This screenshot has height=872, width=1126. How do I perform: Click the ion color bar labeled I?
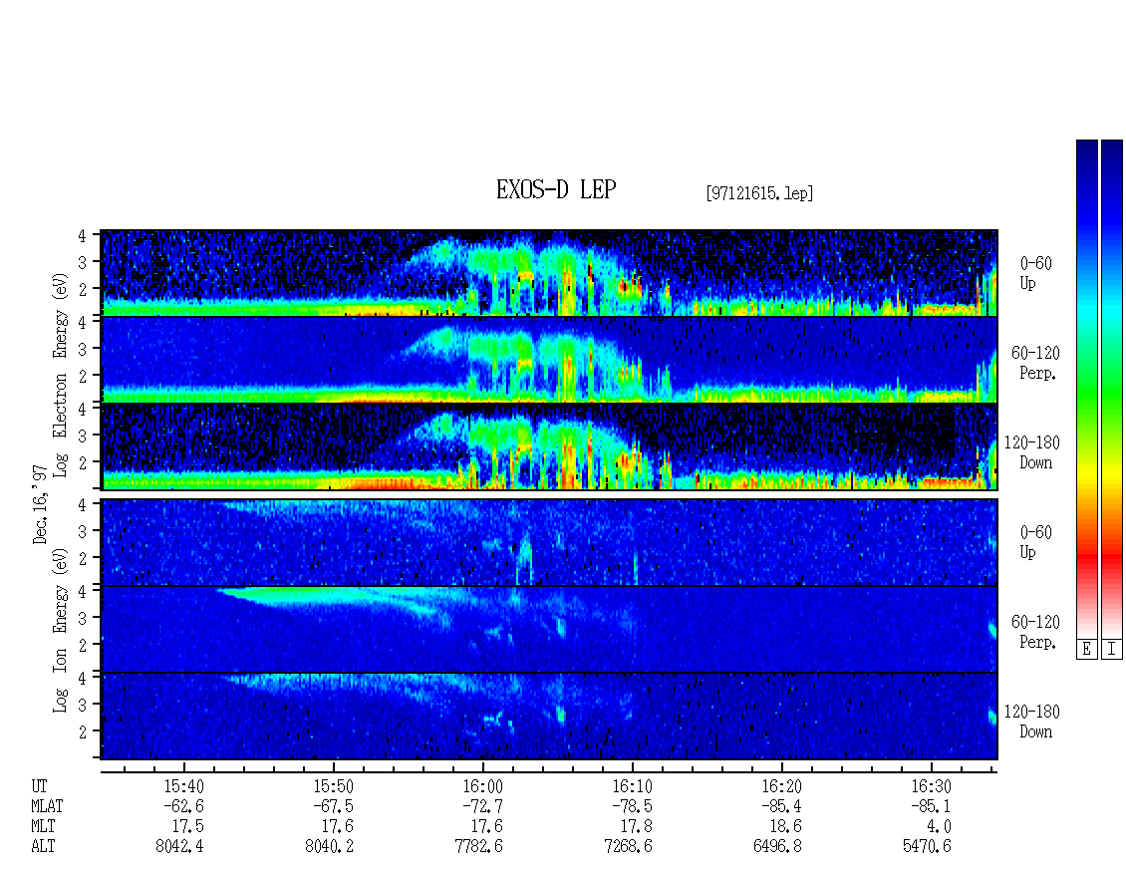[1112, 389]
